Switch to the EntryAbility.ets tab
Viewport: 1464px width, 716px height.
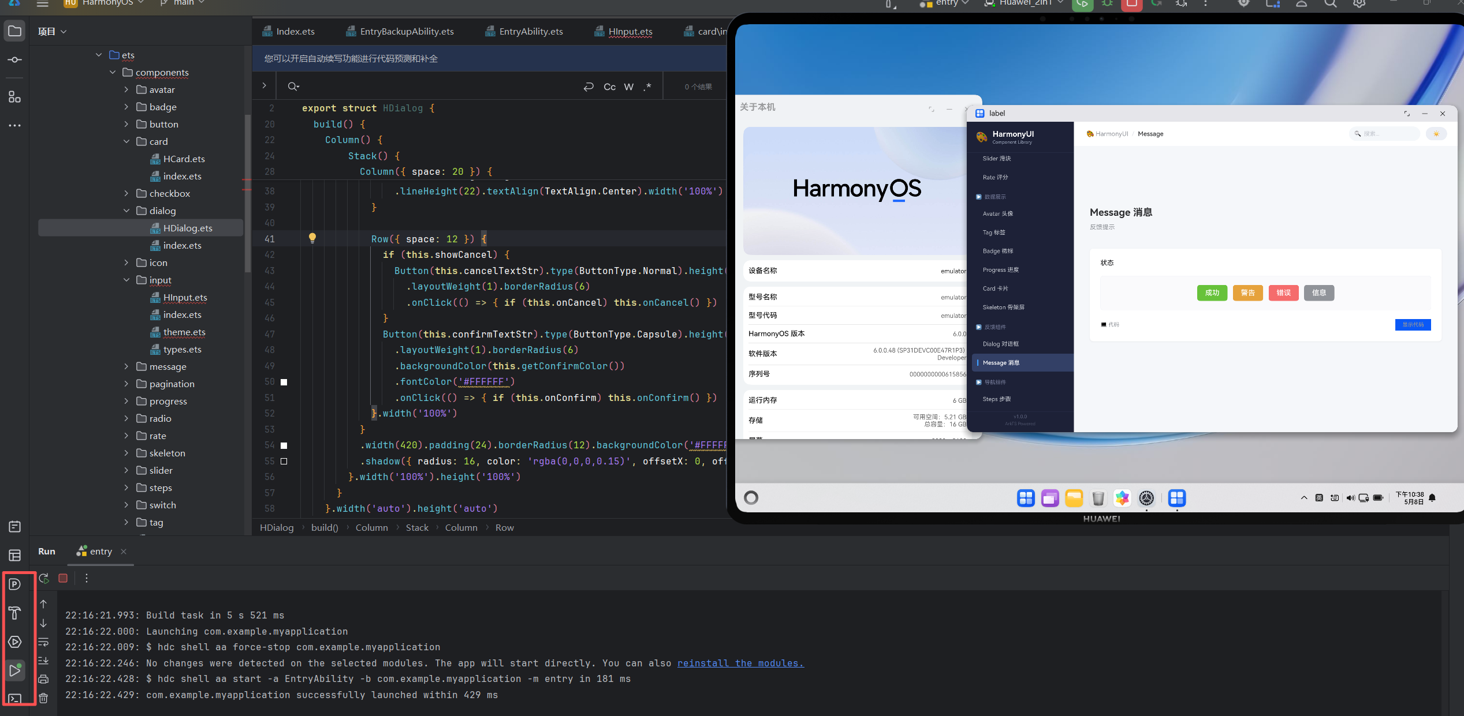click(524, 31)
